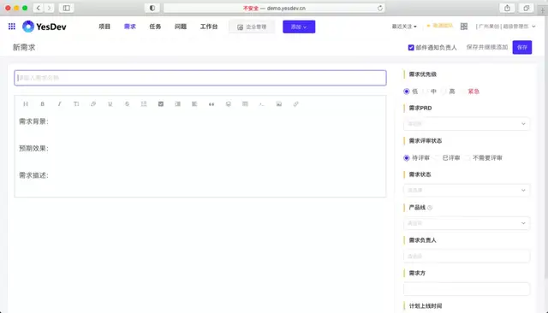
Task: Click the Safari privacy shield icon
Action: pos(152,8)
